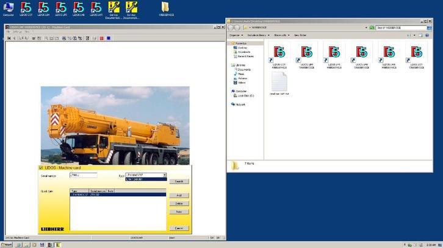The width and height of the screenshot is (443, 248).
Task: Open the LIDOS COT desktop shortcut
Action: pyautogui.click(x=26, y=9)
